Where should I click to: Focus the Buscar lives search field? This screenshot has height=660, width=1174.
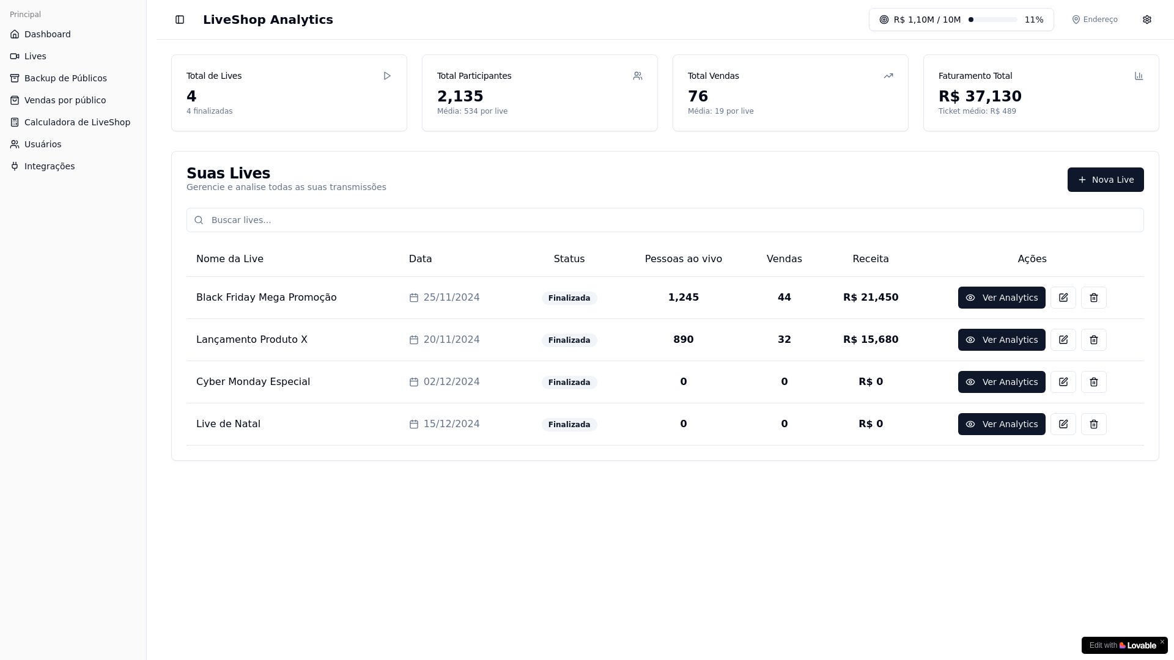tap(665, 220)
